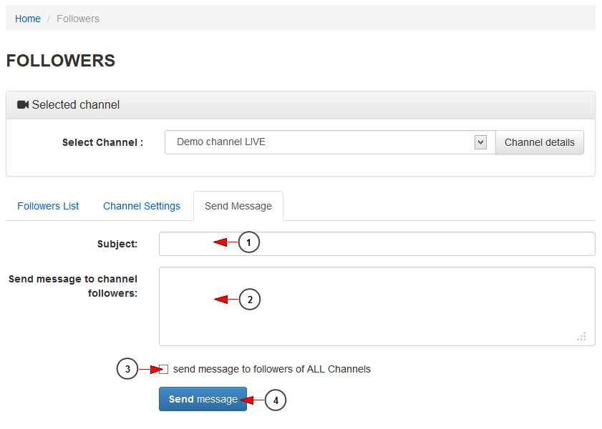602x429 pixels.
Task: Click the blue Send message button
Action: pyautogui.click(x=203, y=399)
